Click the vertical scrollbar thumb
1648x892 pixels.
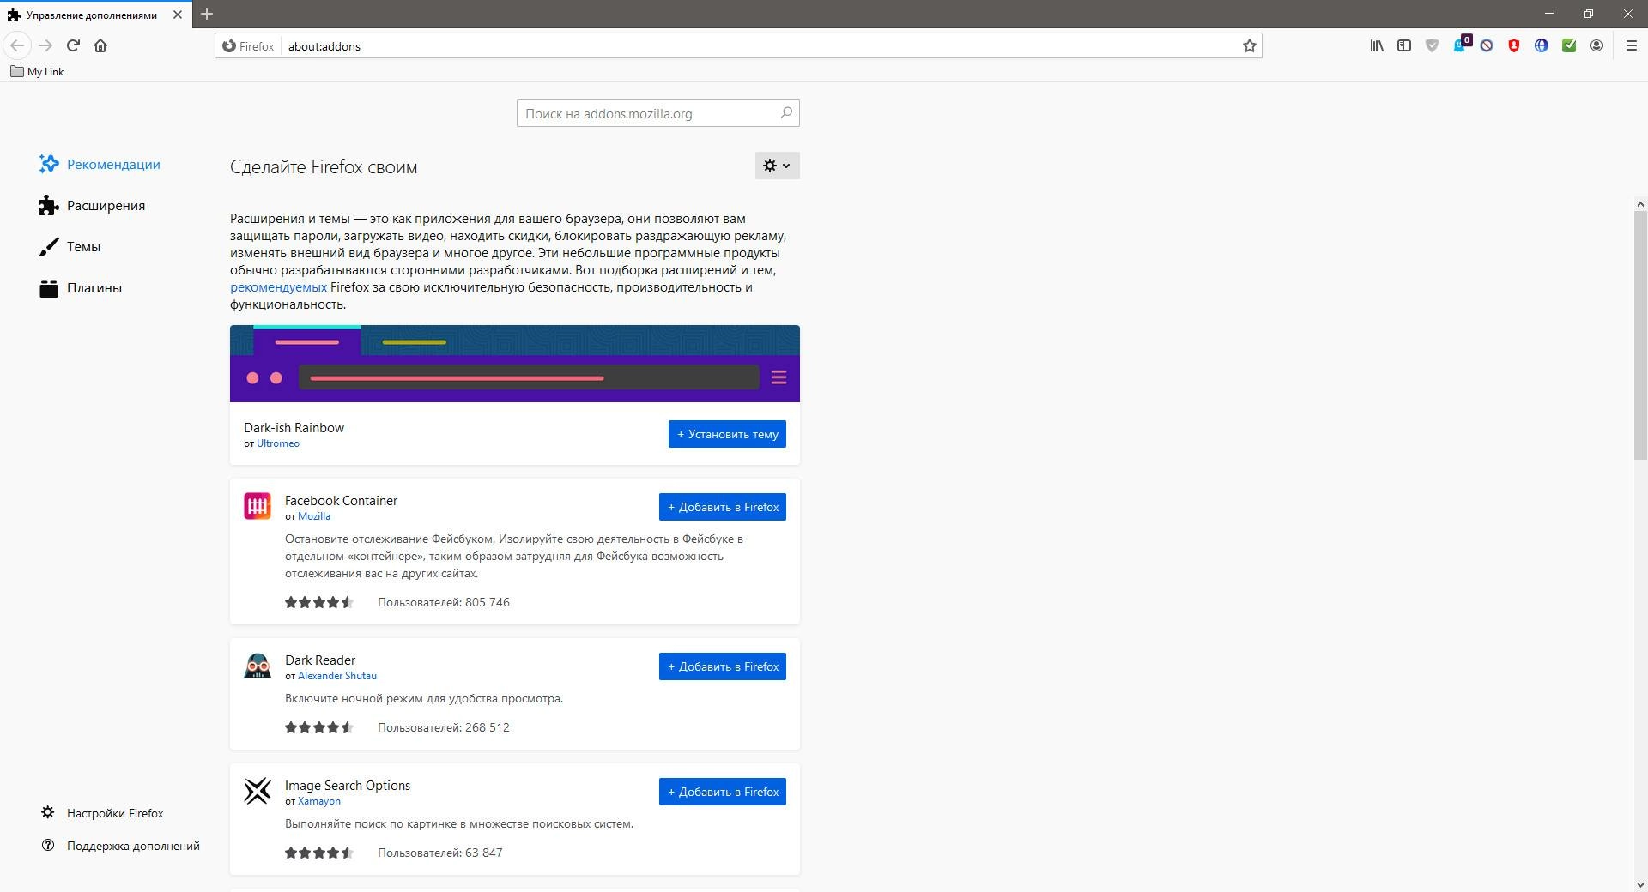(x=1640, y=335)
